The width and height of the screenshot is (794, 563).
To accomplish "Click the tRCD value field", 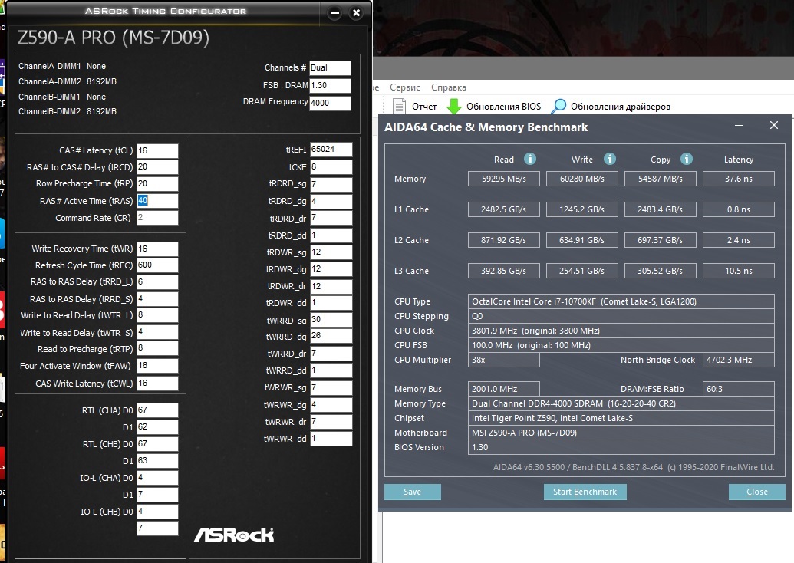I will click(157, 167).
